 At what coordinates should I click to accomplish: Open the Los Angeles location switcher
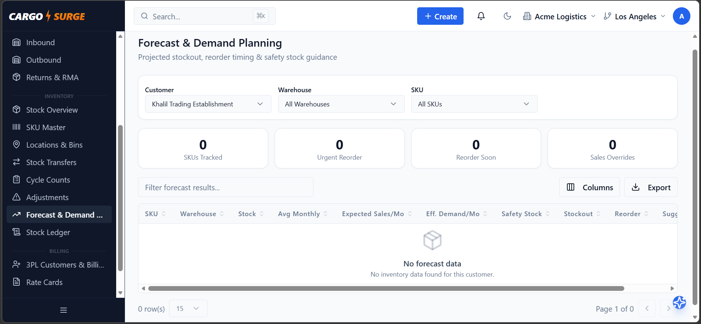(635, 16)
